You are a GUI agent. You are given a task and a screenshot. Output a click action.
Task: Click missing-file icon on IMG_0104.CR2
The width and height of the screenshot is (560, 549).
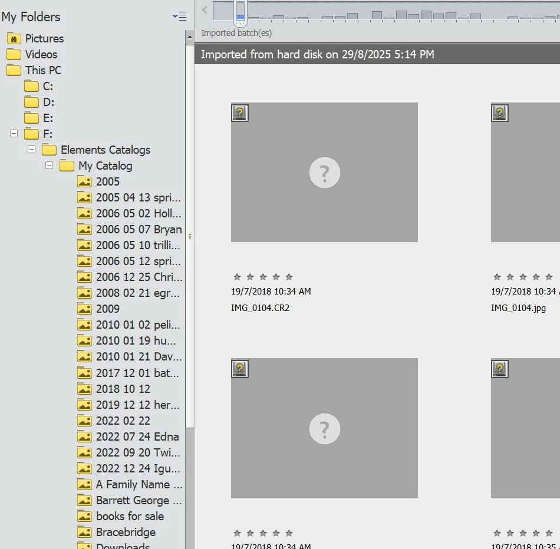click(x=240, y=113)
